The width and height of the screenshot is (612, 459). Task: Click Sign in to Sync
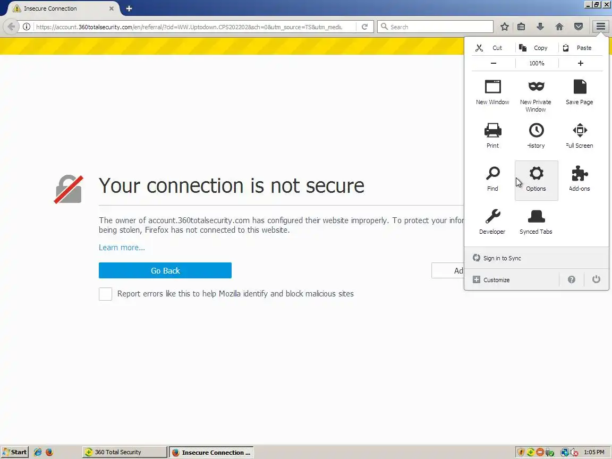tap(536, 258)
